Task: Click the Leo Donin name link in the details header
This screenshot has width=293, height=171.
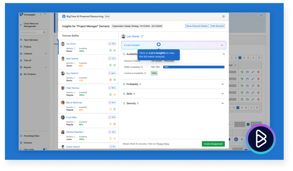Action: point(133,37)
